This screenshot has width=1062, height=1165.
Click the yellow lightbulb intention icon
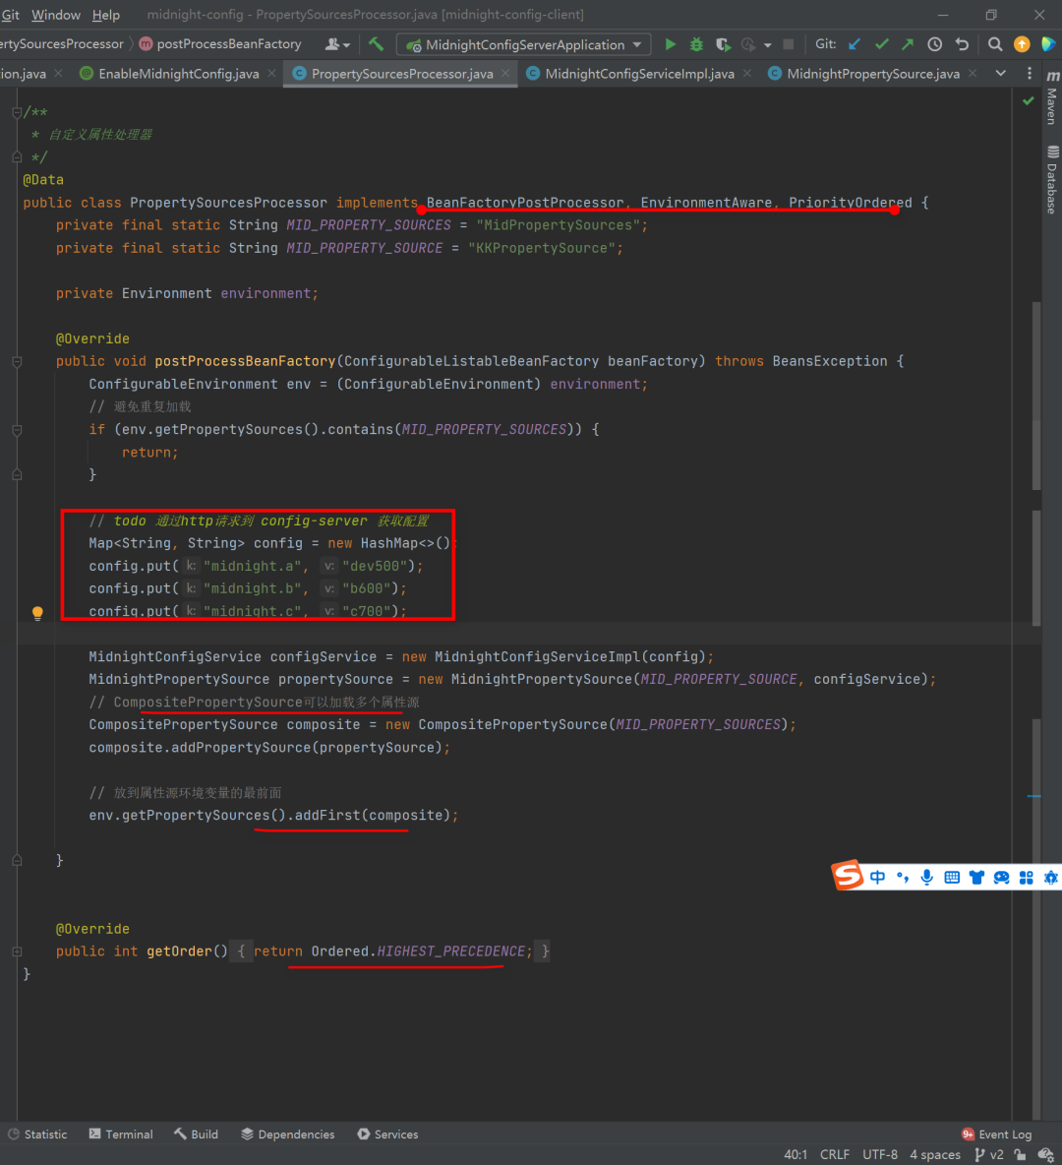pyautogui.click(x=38, y=613)
